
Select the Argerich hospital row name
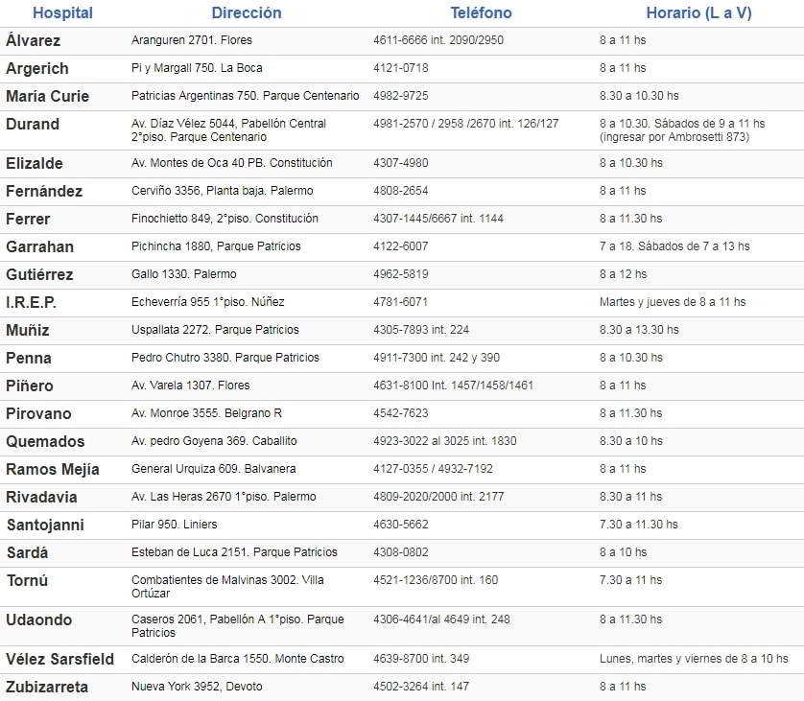36,68
